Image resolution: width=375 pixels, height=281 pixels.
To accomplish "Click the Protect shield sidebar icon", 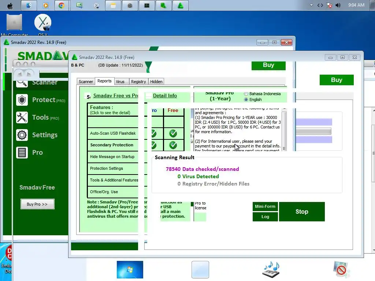I will pyautogui.click(x=22, y=100).
